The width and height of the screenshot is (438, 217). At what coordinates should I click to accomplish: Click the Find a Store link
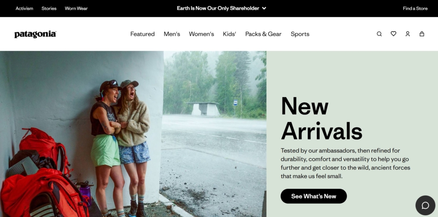coord(415,9)
